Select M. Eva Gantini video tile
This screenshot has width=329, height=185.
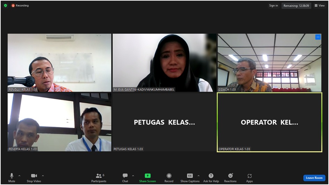164,63
